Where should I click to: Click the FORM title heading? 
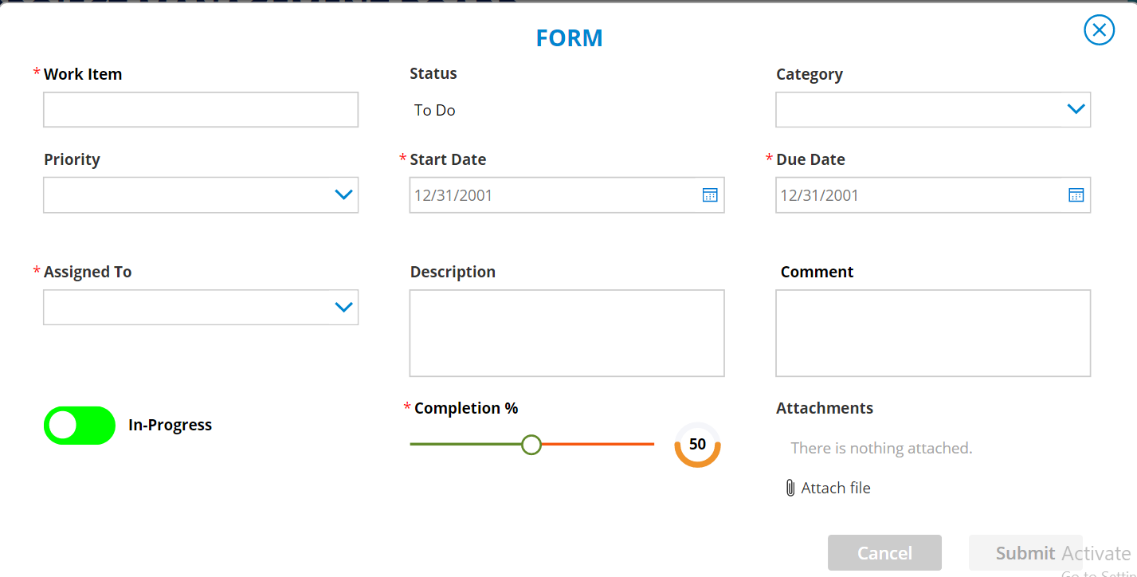coord(569,37)
